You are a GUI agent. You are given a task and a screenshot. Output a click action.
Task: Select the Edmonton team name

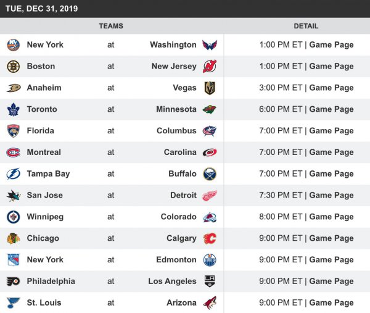[176, 260]
